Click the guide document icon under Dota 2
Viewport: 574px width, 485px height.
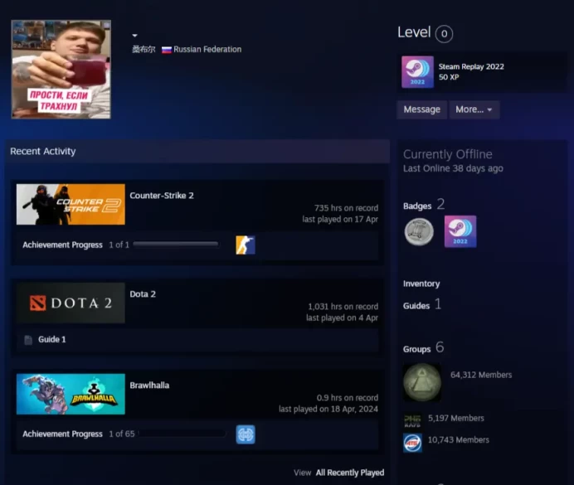[x=28, y=340]
